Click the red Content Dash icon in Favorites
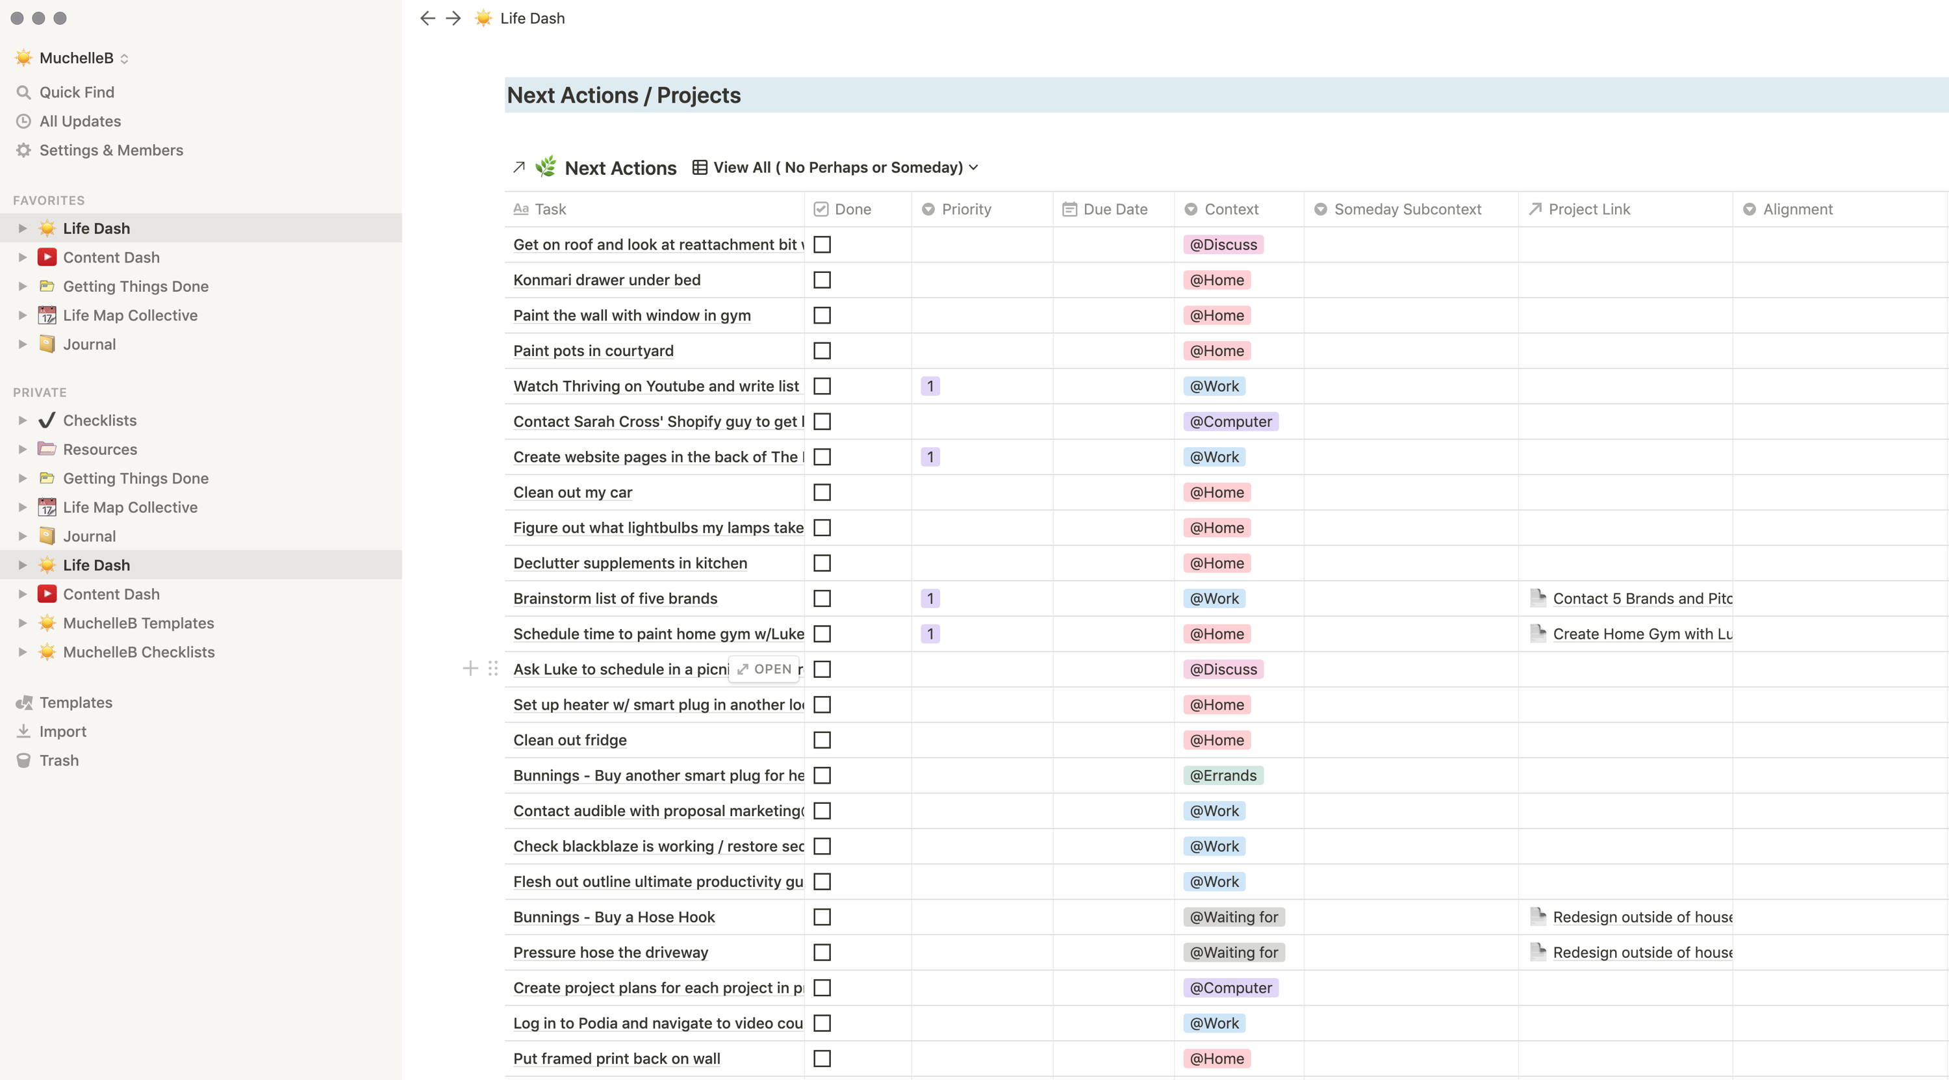Image resolution: width=1949 pixels, height=1080 pixels. click(47, 257)
